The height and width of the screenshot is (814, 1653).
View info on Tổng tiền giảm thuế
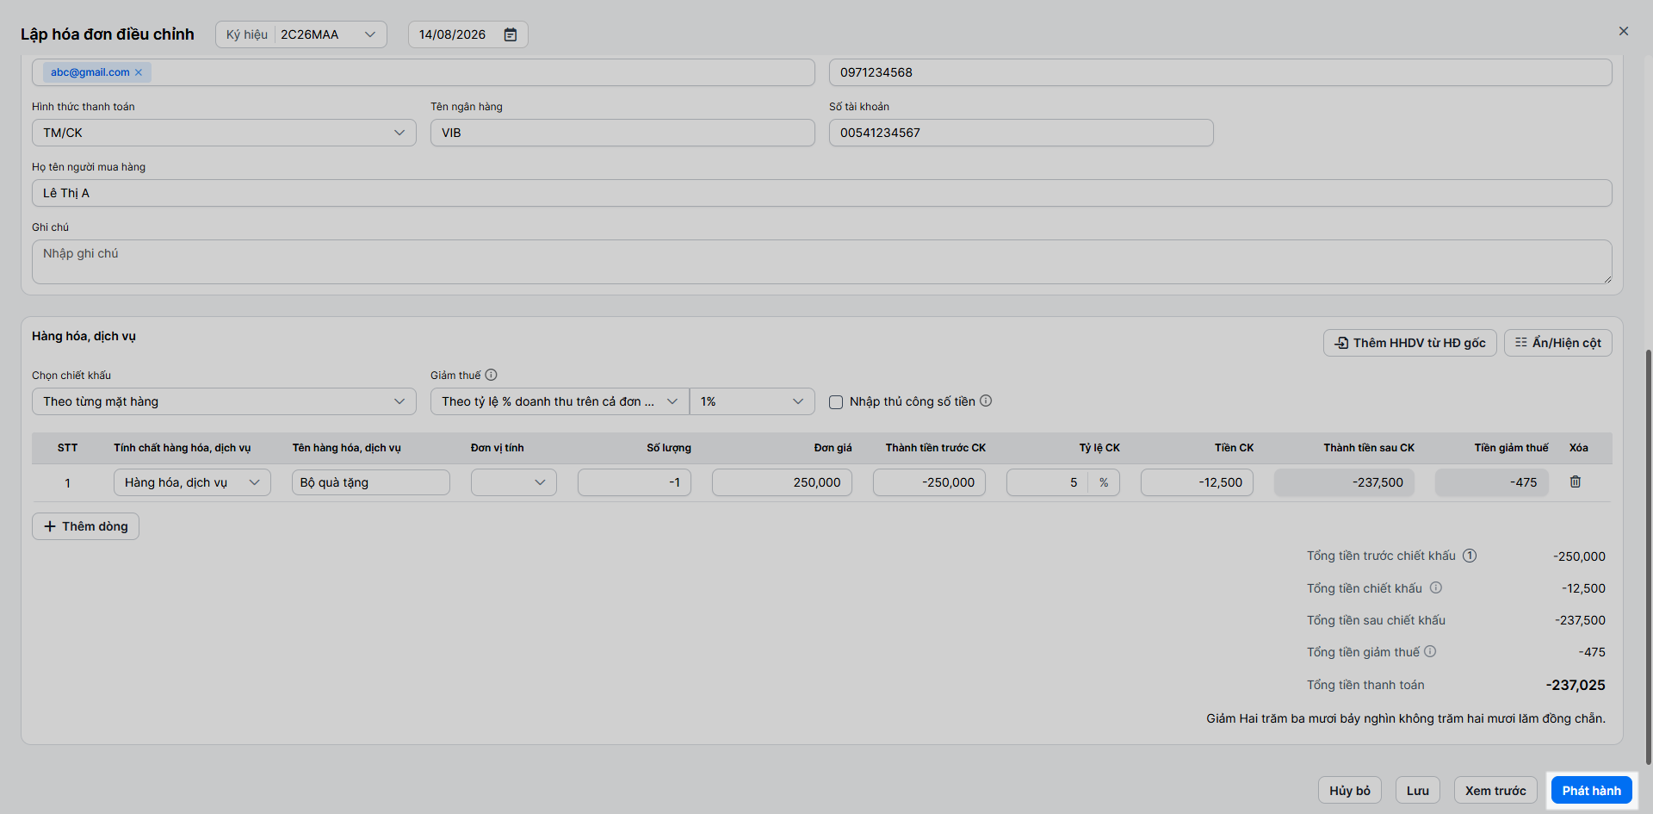tap(1430, 651)
